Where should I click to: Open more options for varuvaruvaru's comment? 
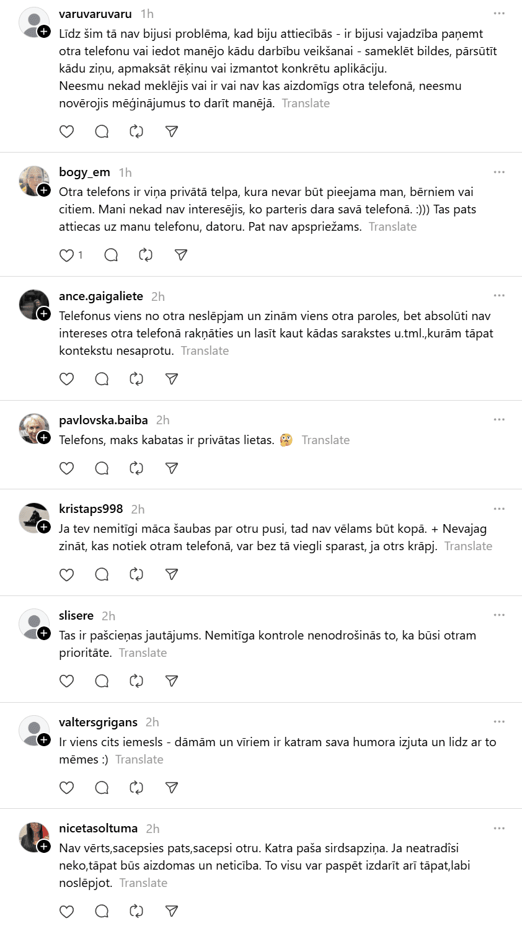coord(499,14)
